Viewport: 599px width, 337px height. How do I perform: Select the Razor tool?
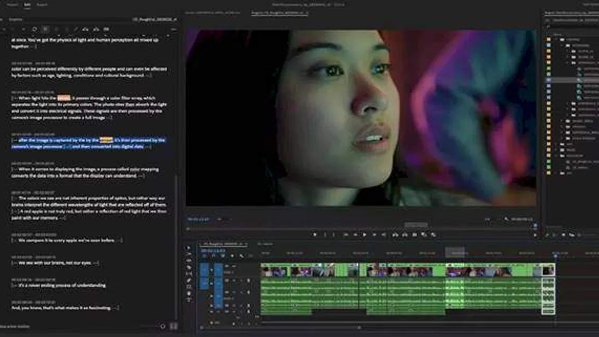(x=189, y=267)
